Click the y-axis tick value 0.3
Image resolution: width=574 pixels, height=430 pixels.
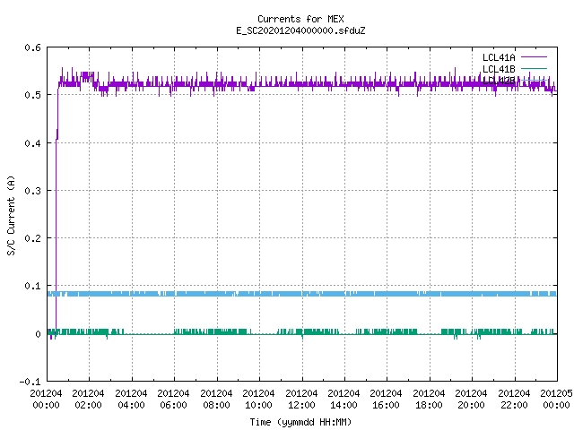tap(32, 191)
